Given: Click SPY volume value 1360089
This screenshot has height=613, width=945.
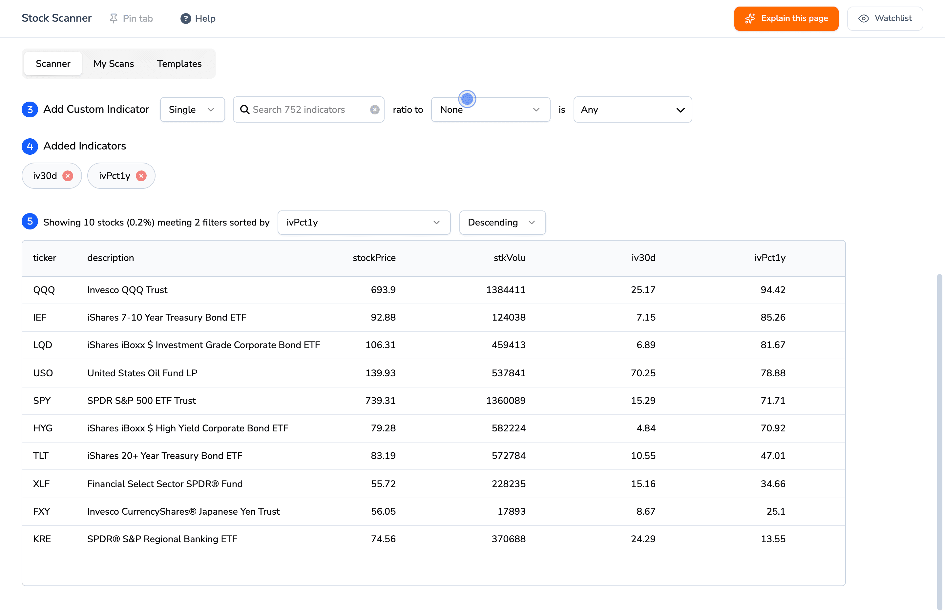Looking at the screenshot, I should [506, 401].
